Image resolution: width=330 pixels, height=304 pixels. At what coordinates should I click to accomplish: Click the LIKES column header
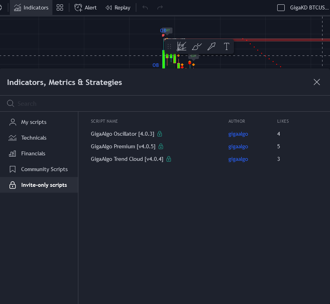coord(283,121)
